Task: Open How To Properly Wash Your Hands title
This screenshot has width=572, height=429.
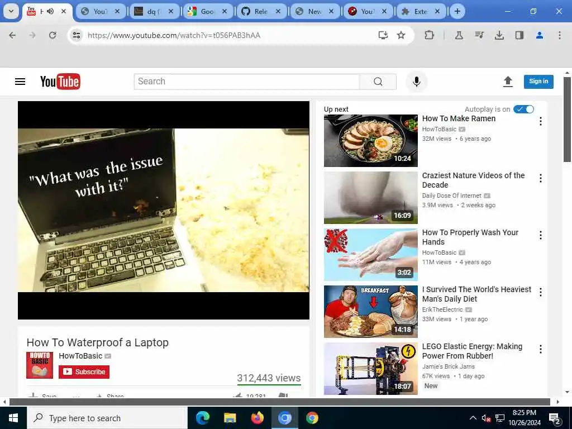Action: click(x=470, y=237)
